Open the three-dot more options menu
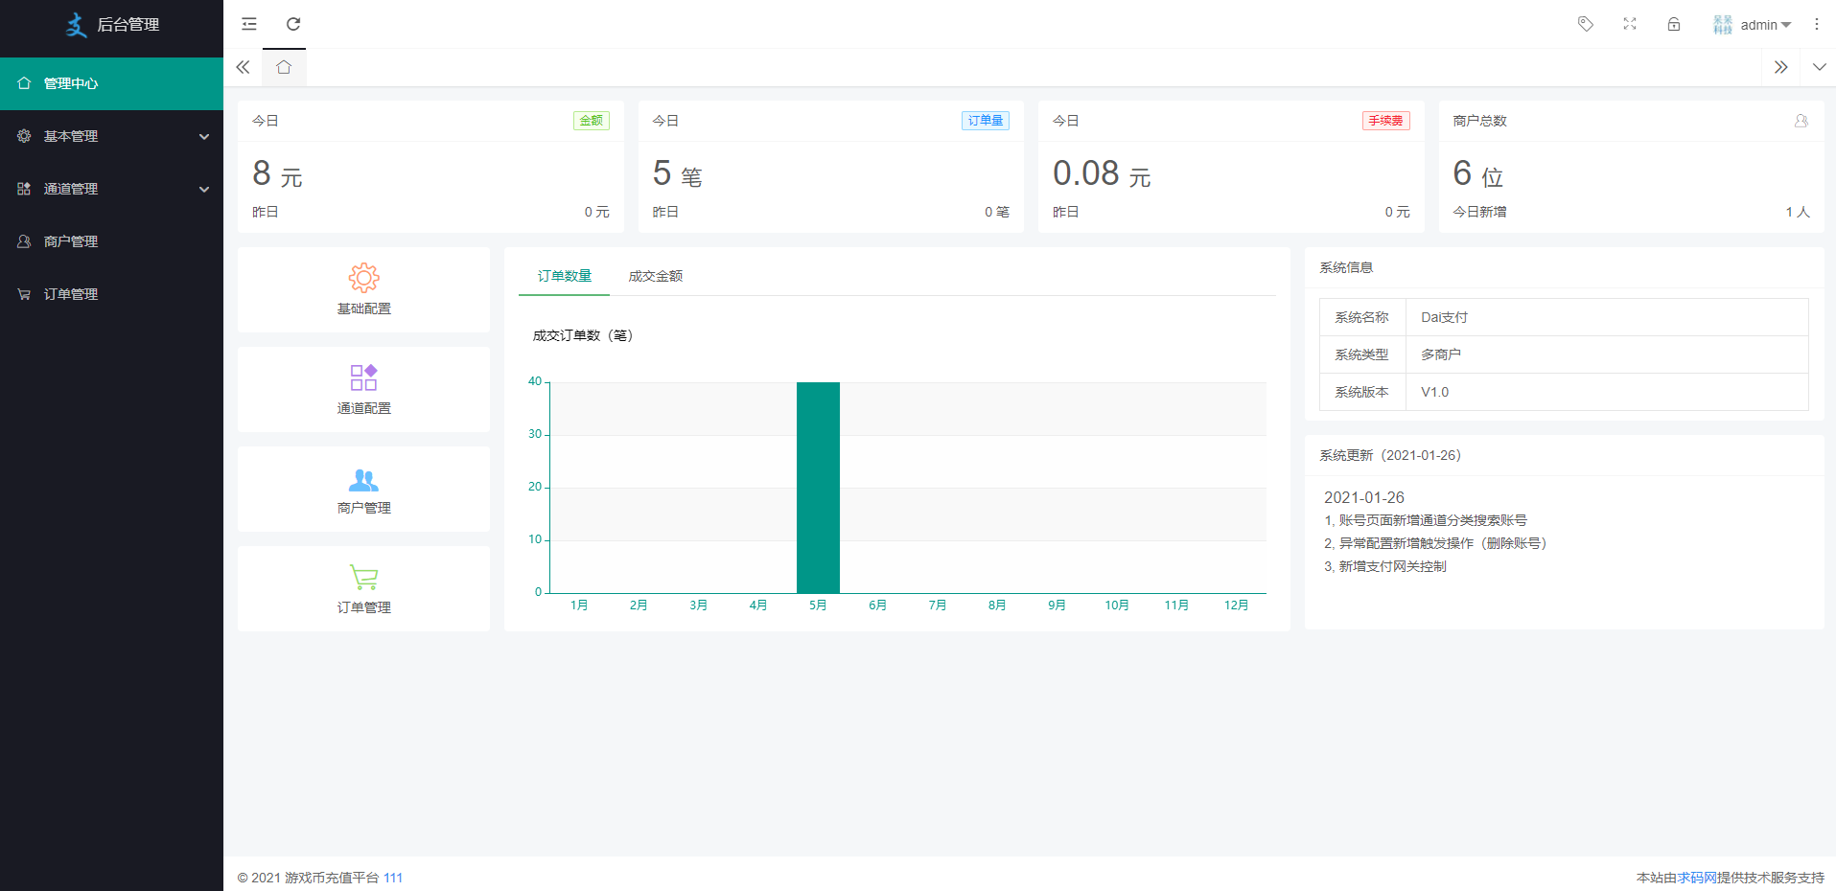This screenshot has width=1836, height=891. point(1816,24)
